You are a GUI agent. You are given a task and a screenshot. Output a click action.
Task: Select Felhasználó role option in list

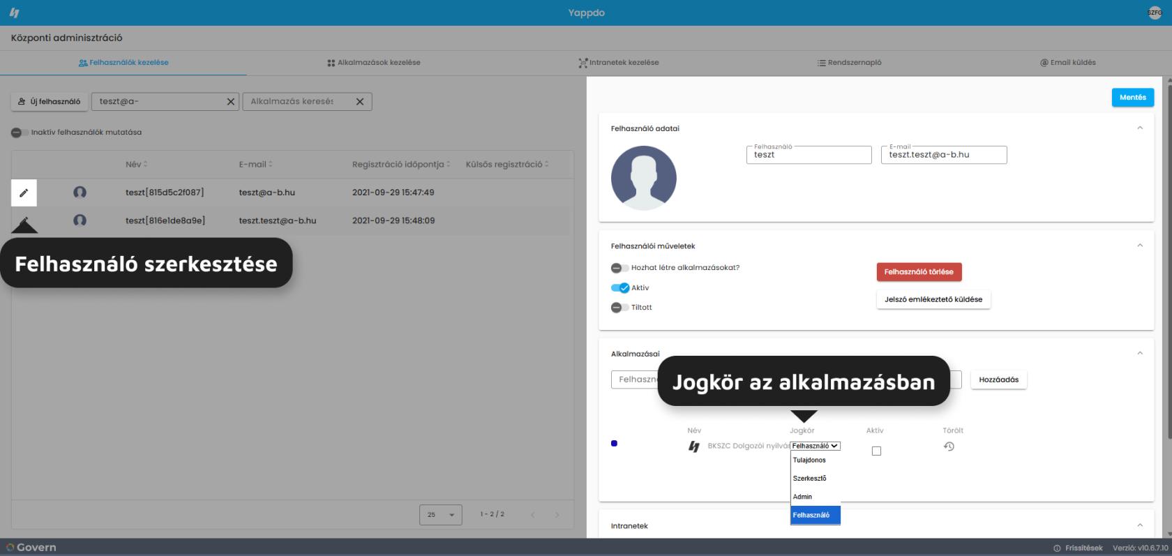point(816,515)
